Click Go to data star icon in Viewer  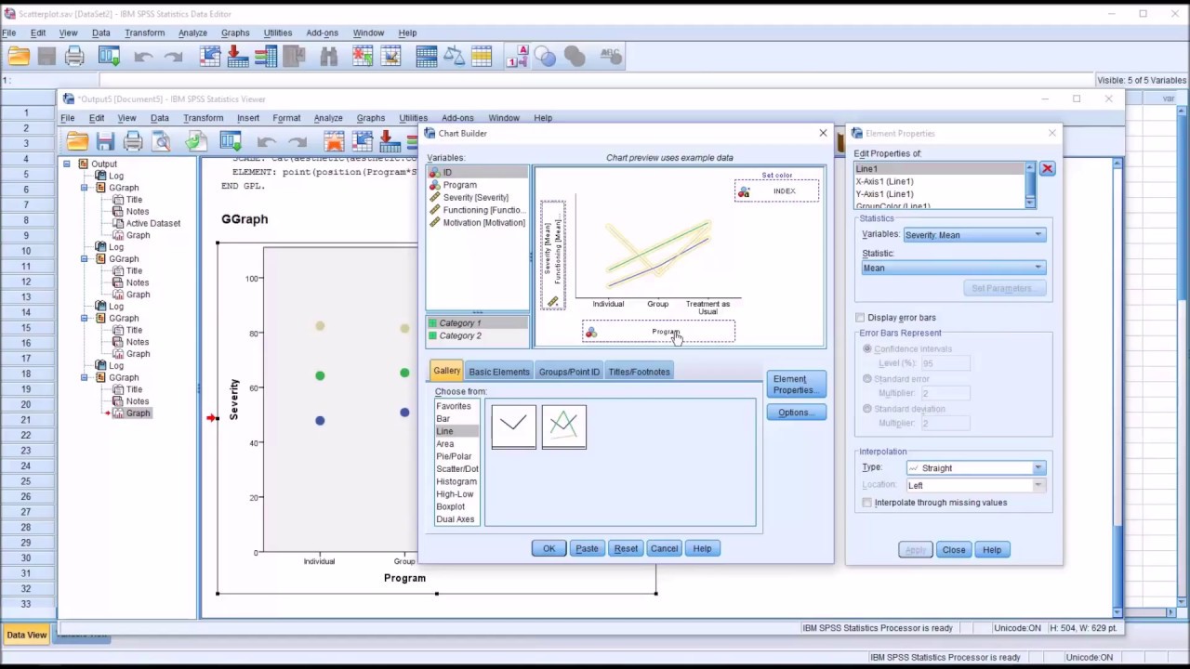[x=334, y=141]
